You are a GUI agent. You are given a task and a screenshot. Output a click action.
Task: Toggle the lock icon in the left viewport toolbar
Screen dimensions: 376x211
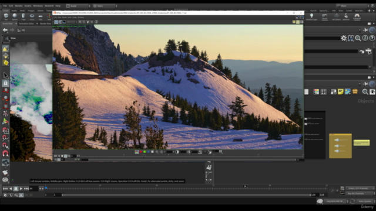click(5, 83)
